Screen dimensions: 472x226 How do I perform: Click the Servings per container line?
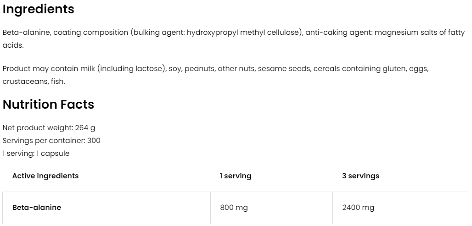click(51, 141)
